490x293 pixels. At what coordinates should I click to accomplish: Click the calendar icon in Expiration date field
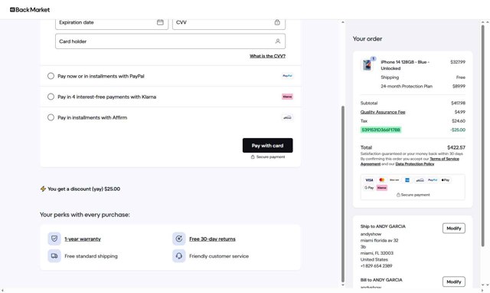(160, 22)
